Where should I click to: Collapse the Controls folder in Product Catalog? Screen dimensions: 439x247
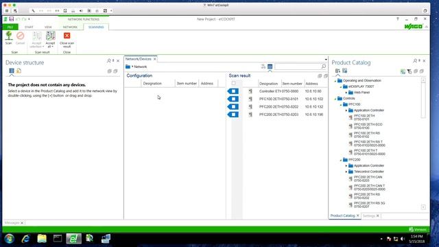[x=335, y=99]
